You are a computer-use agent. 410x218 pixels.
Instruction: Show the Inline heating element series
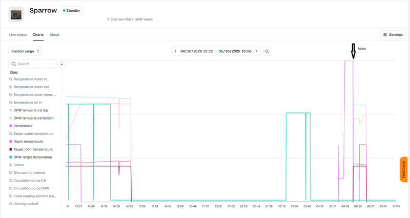click(33, 196)
